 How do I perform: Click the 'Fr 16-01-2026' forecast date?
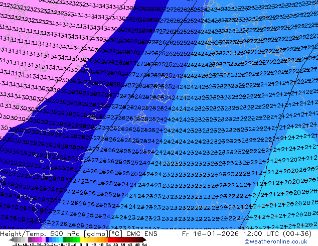(210, 234)
